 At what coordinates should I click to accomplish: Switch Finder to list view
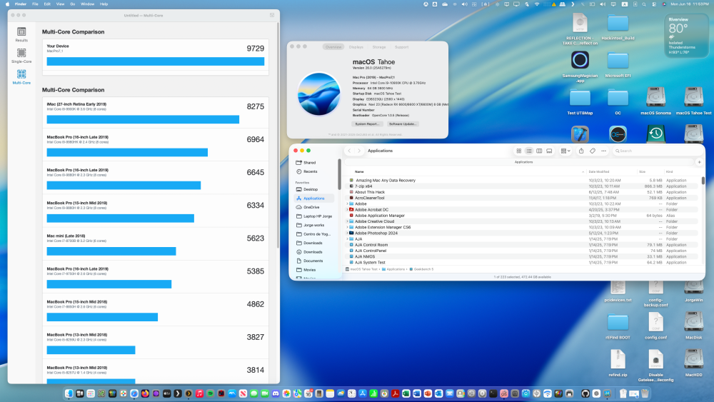tap(529, 151)
